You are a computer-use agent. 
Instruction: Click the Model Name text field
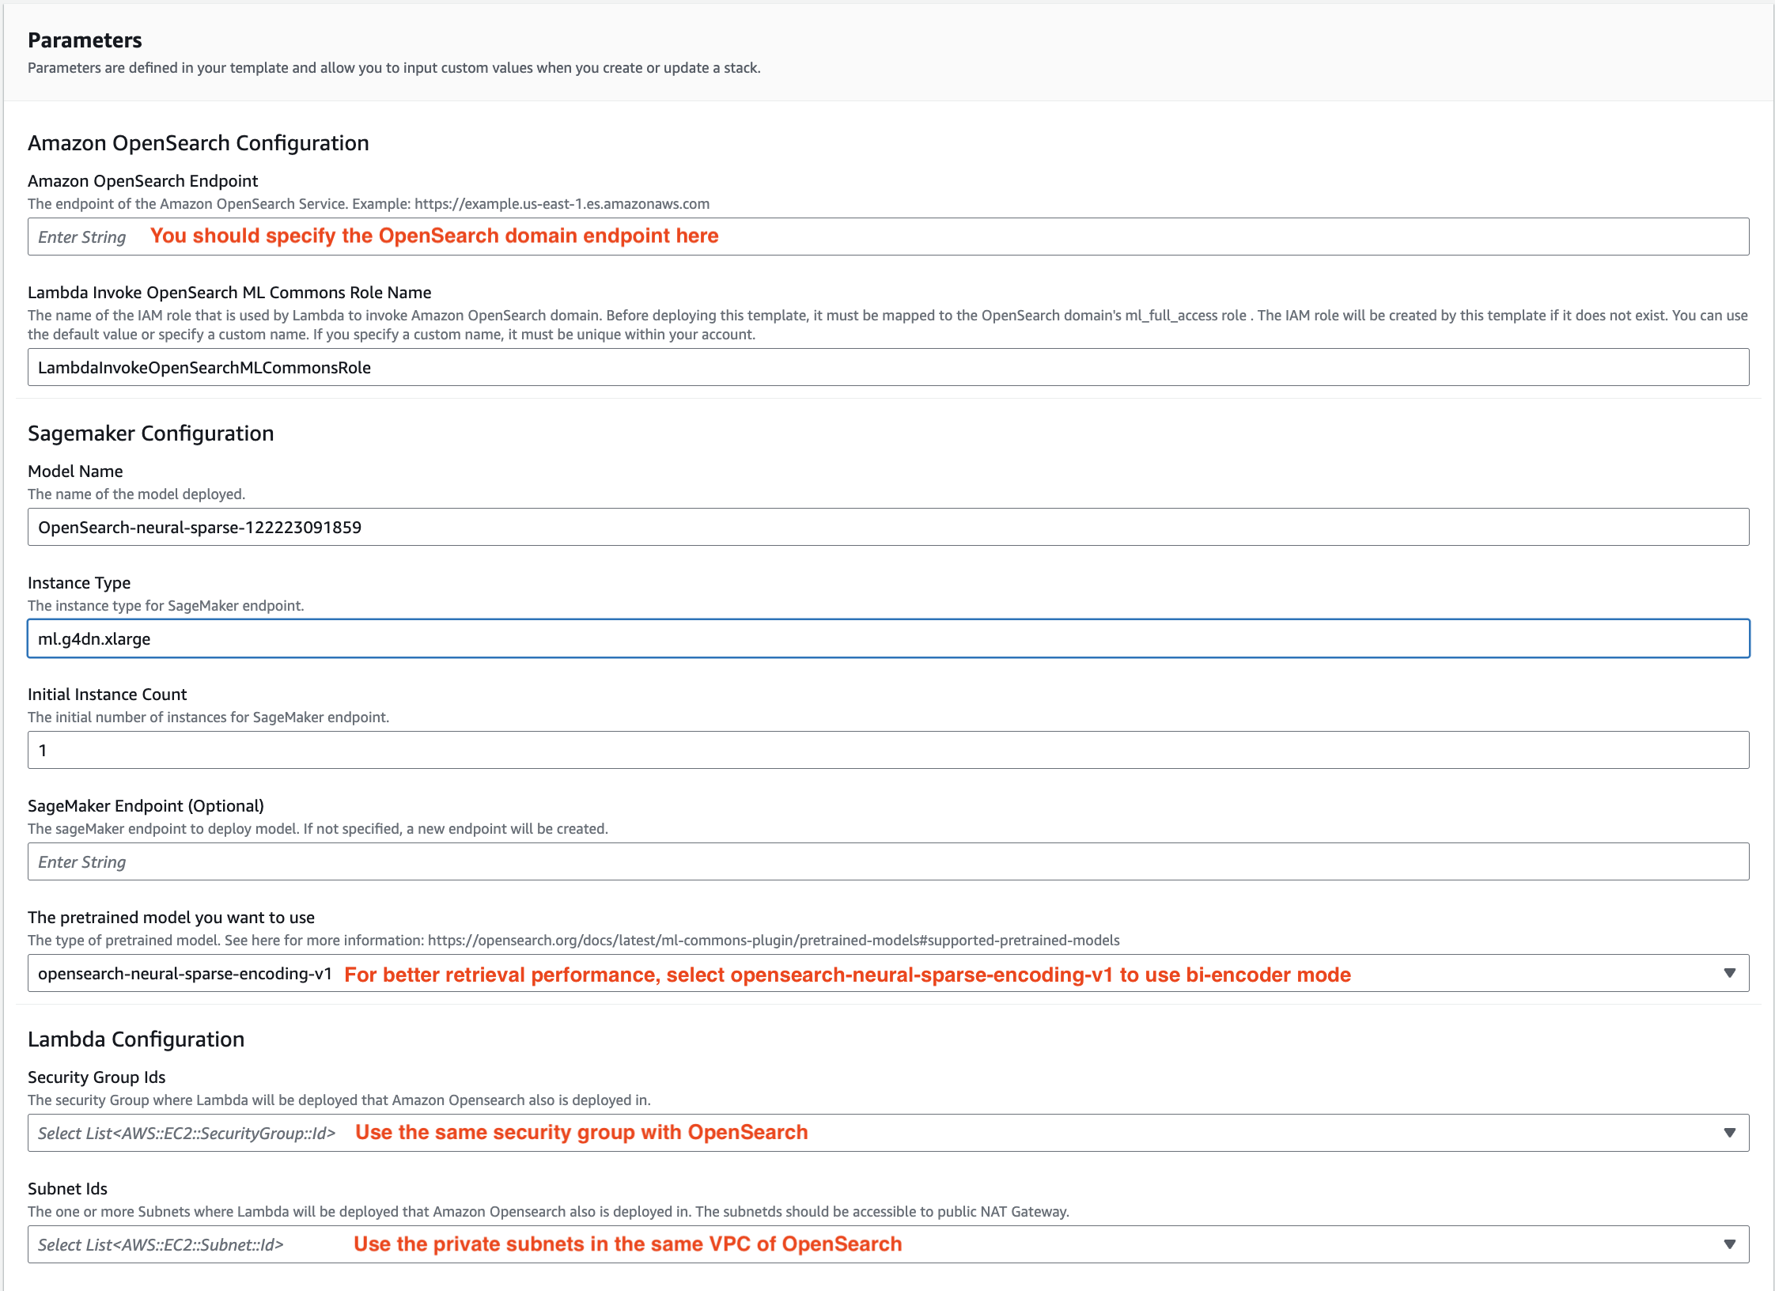887,527
